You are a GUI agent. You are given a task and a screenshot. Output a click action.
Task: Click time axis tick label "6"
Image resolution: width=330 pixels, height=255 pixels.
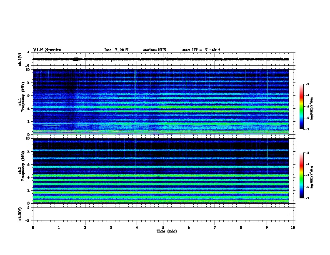click(189, 227)
